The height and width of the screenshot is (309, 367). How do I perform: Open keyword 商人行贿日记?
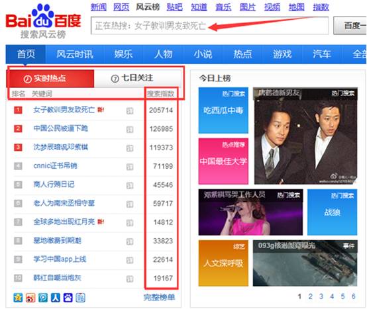54,185
